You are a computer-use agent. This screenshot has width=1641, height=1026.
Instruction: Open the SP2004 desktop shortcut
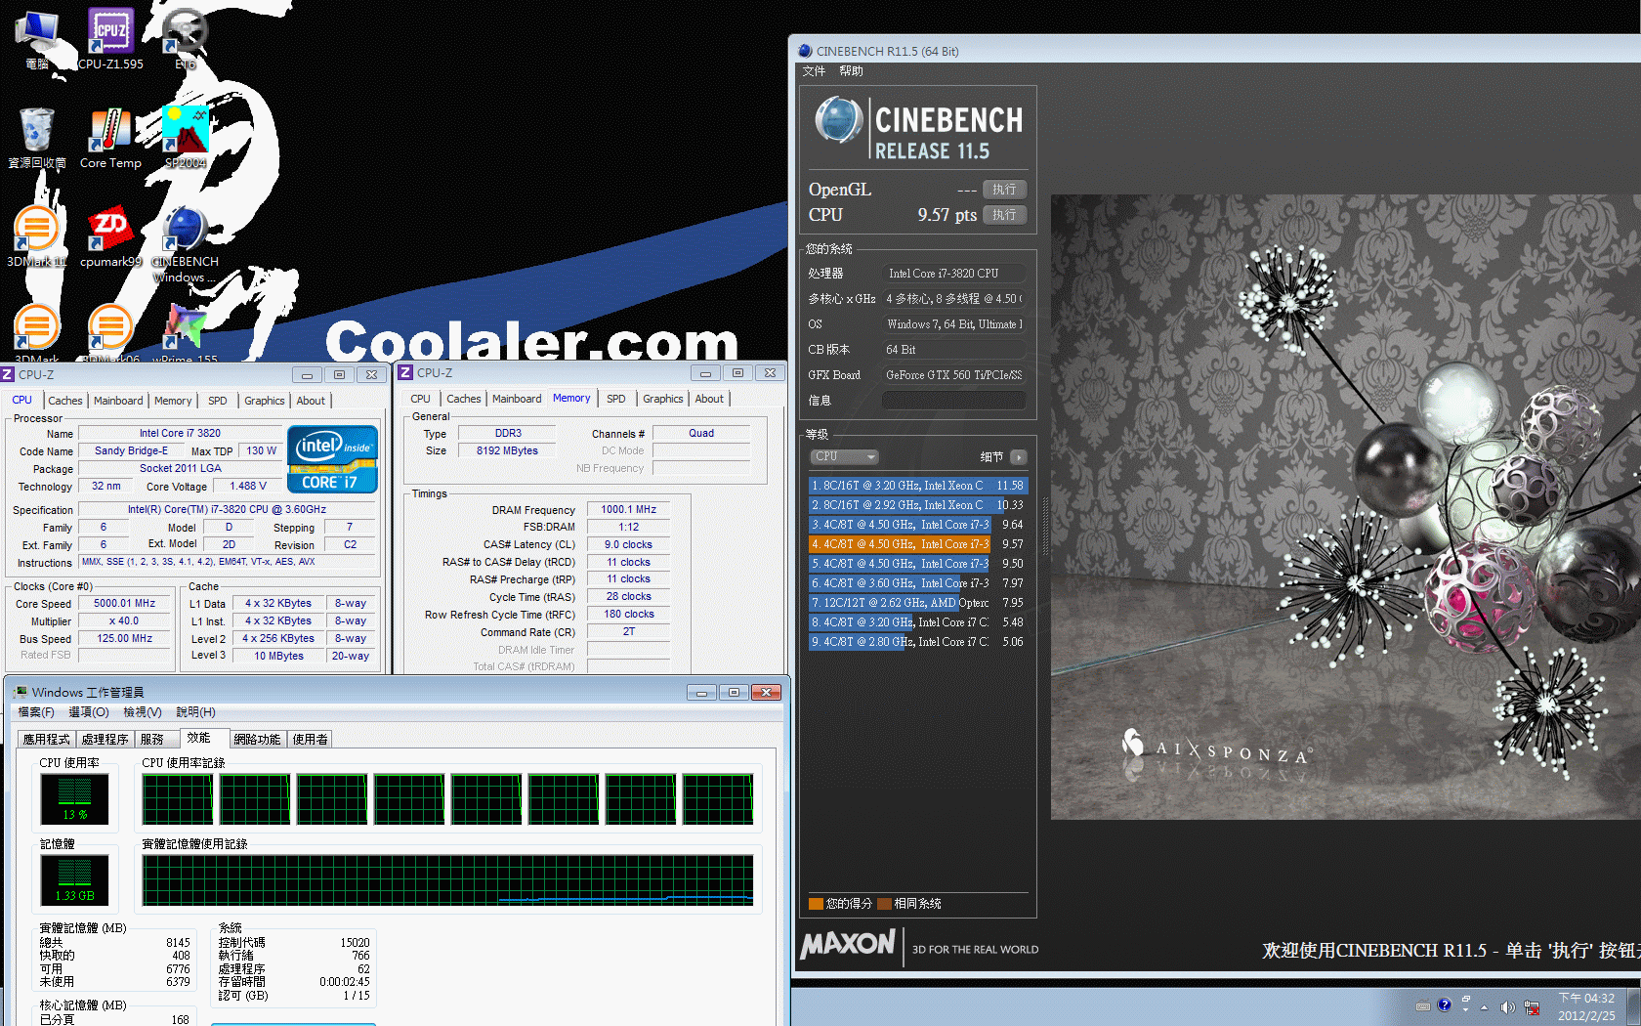pos(185,138)
